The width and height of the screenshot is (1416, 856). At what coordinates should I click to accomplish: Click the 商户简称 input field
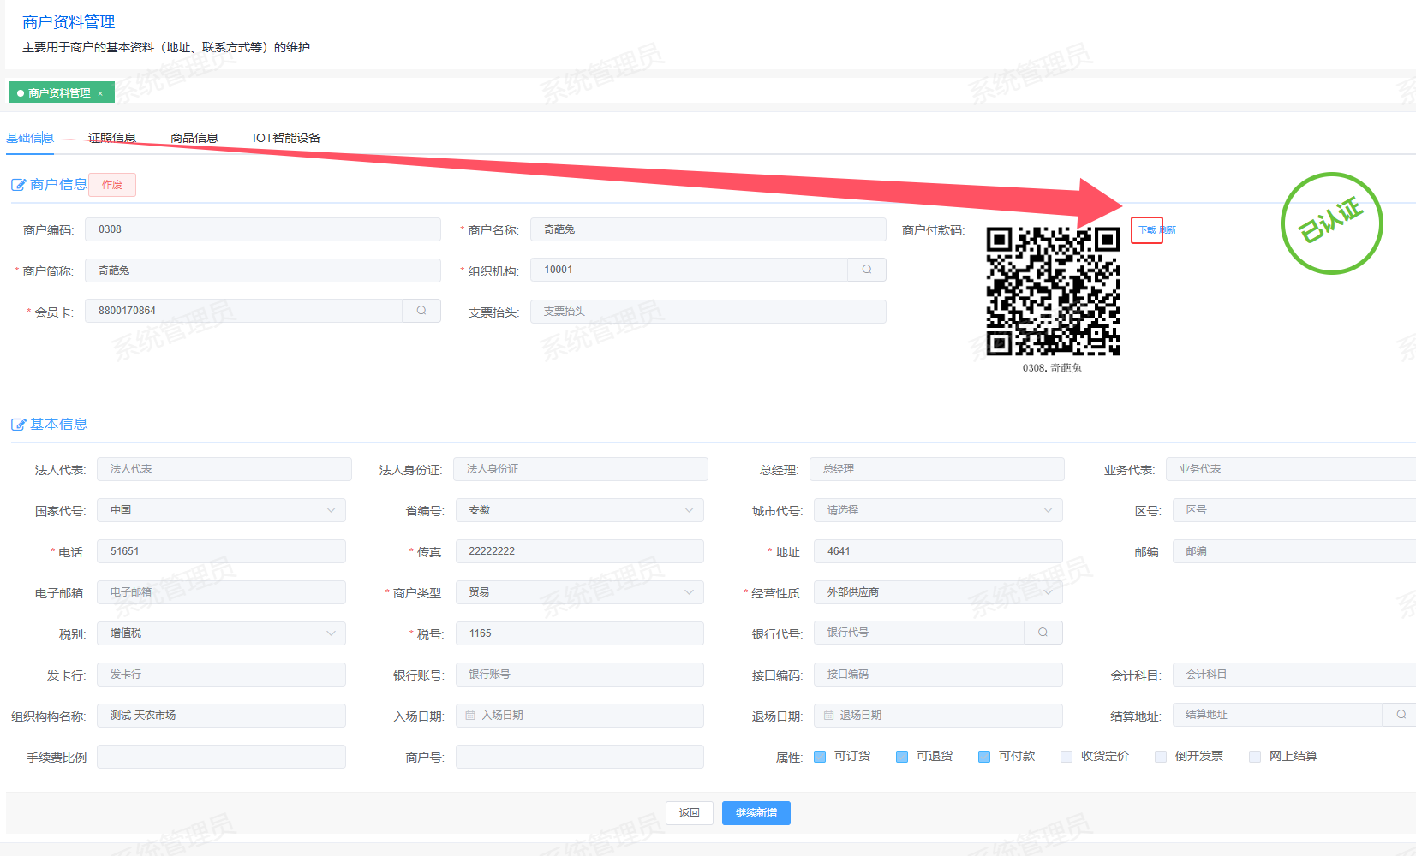pos(263,270)
